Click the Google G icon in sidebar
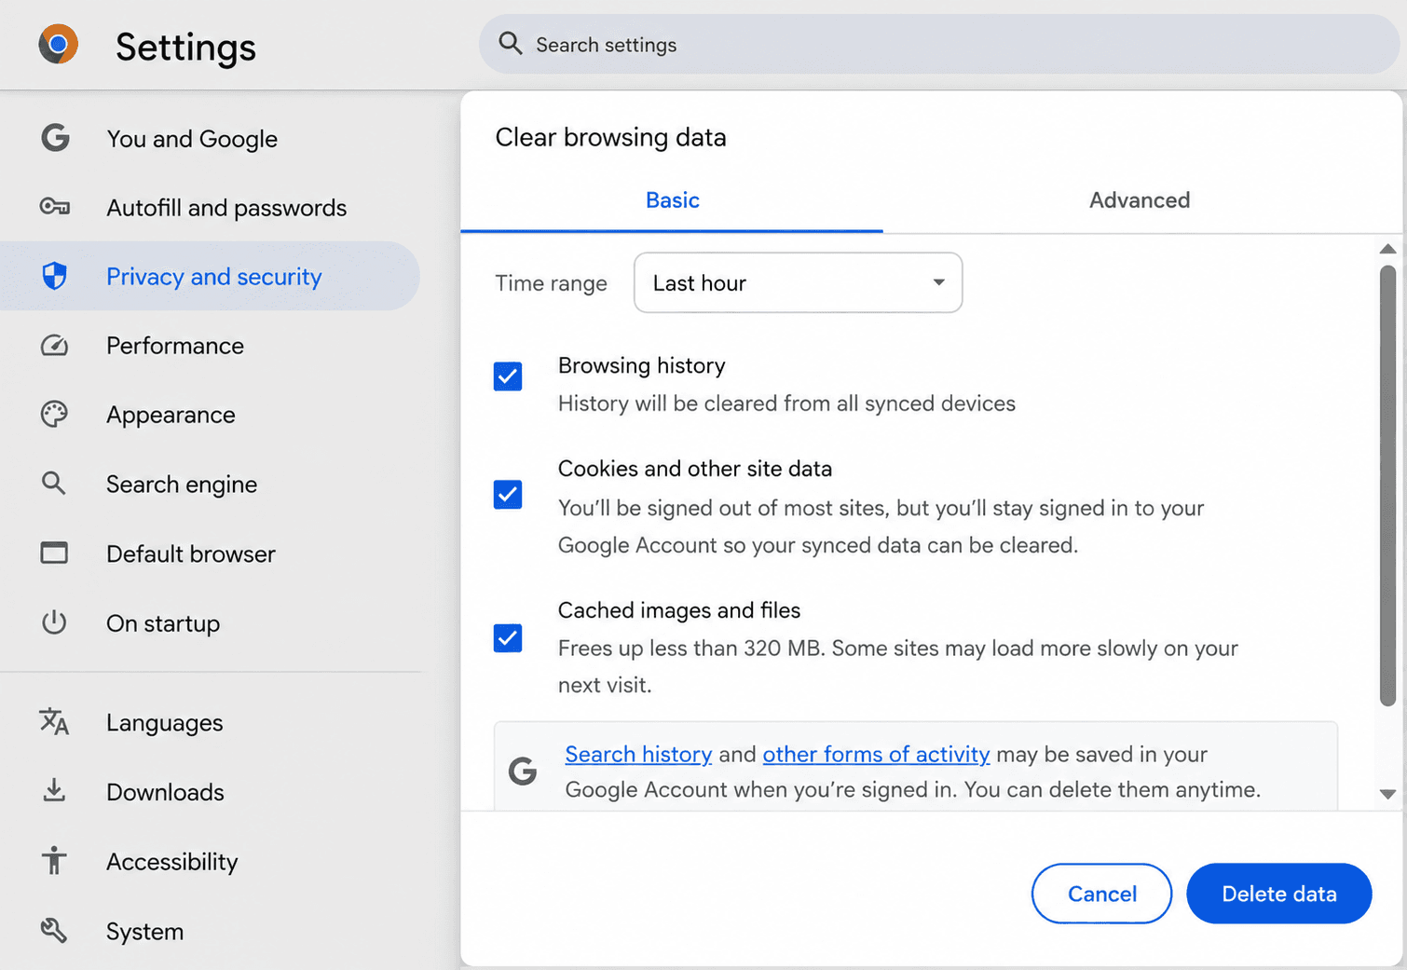 pyautogui.click(x=55, y=138)
